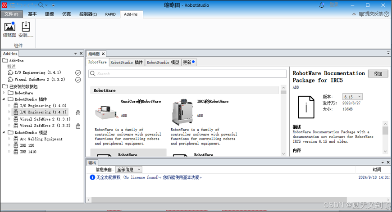
Task: Switch to the 基本 ribbon tab
Action: pyautogui.click(x=32, y=14)
